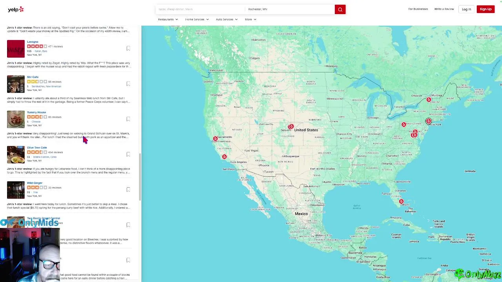Click the Chinese category for Yummy House
502x282 pixels.
pos(36,121)
